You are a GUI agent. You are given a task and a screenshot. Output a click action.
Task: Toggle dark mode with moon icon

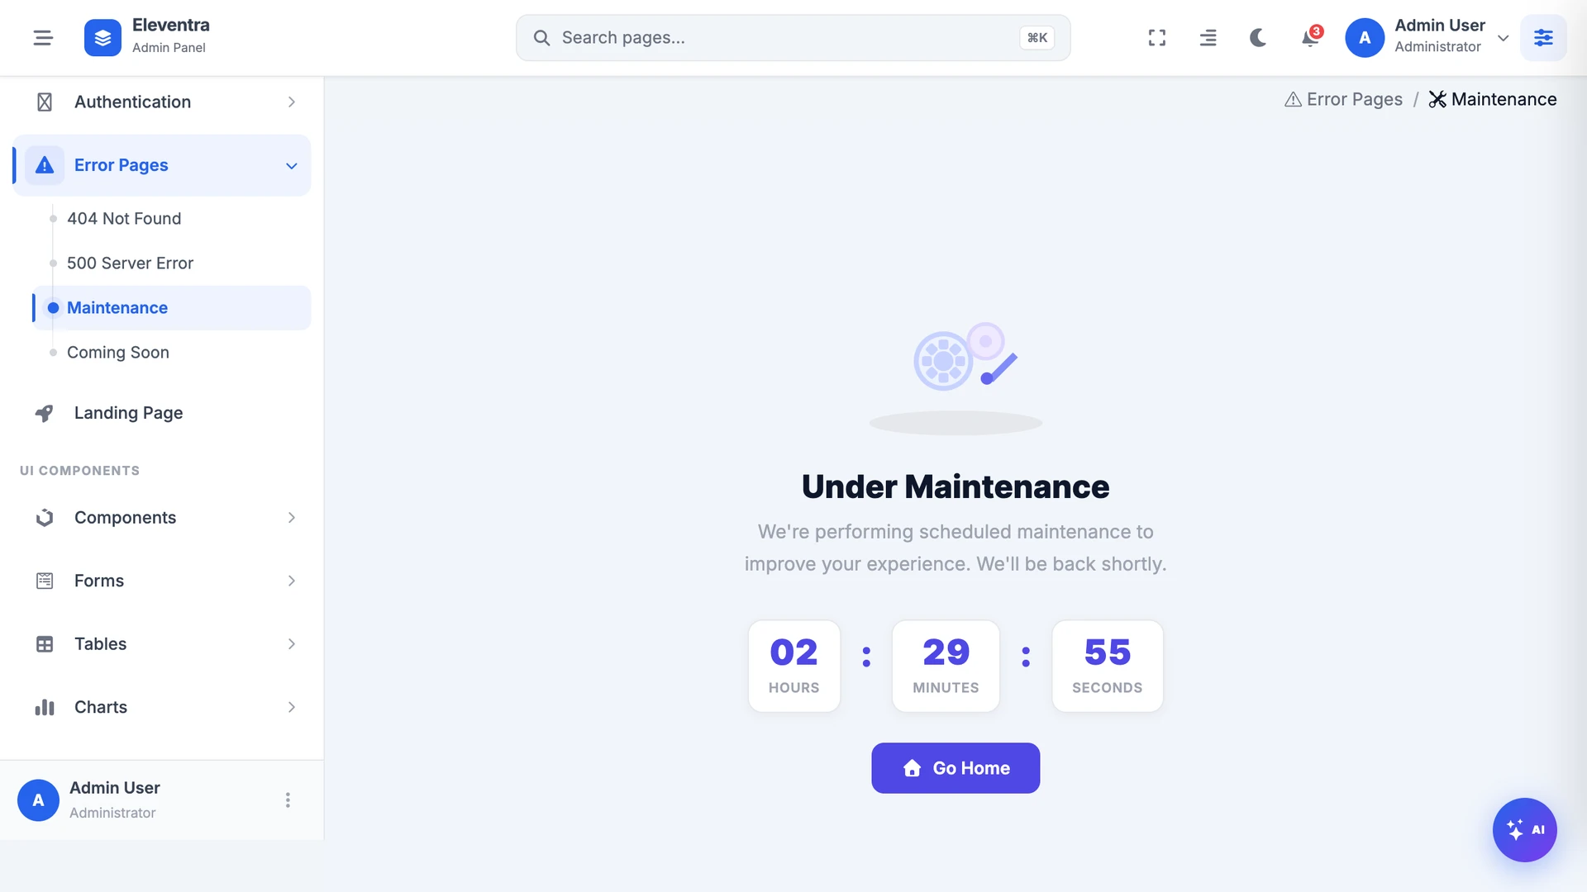(1258, 38)
